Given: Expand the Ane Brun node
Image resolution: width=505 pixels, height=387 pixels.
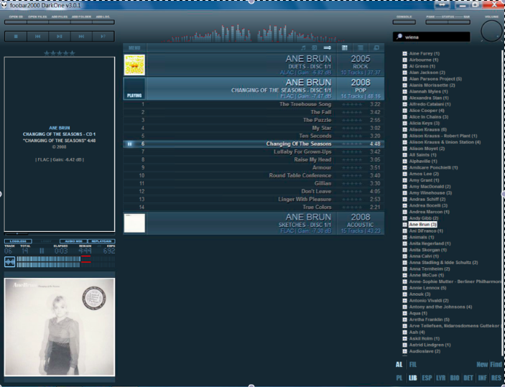Looking at the screenshot, I should coord(404,225).
